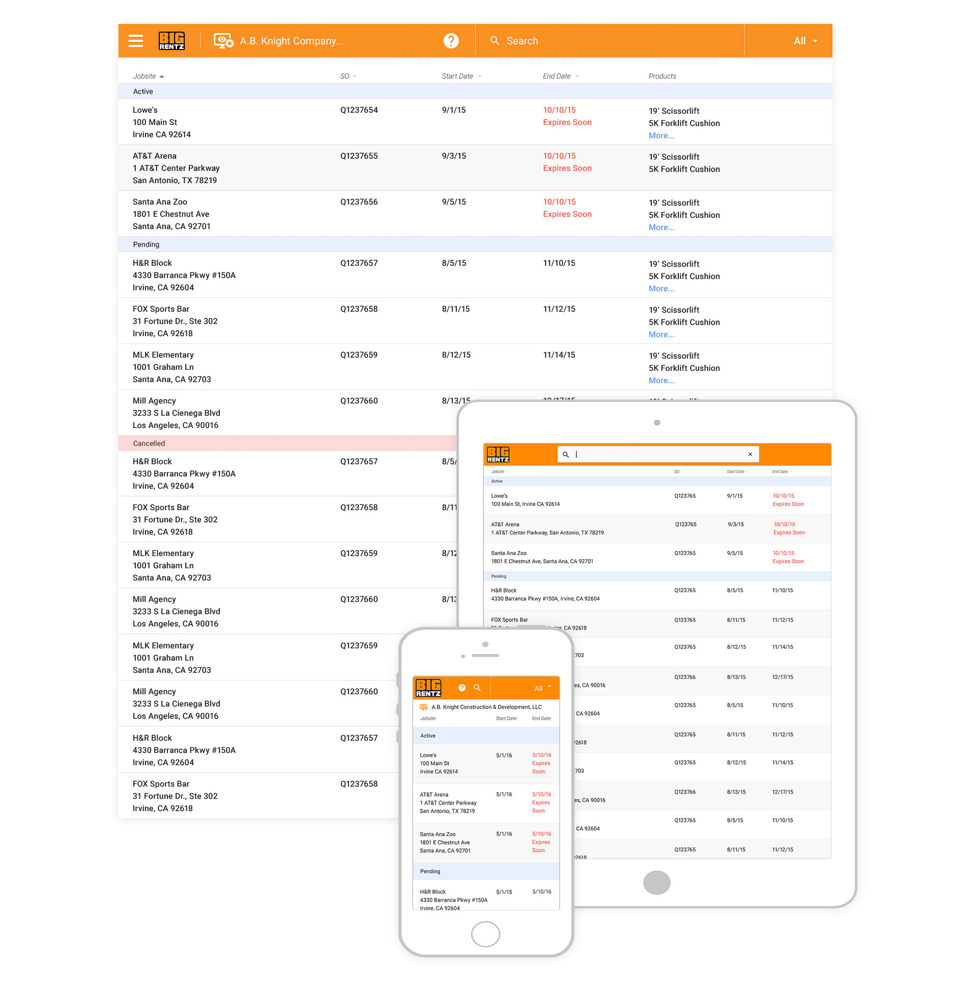Screen dimensions: 980x982
Task: Click AT&T Arena jobsite in desktop table
Action: 155,156
